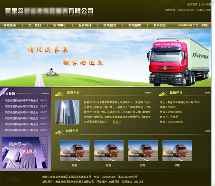Click the LOGO placeholder in the footer

tap(13, 179)
